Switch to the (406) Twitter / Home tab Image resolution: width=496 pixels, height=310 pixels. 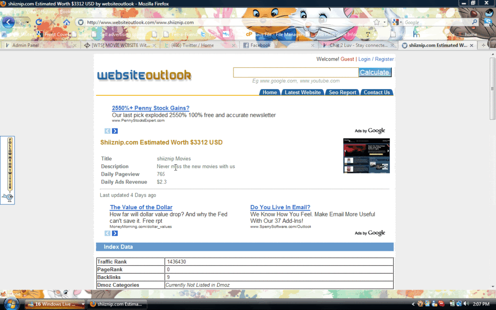click(199, 45)
